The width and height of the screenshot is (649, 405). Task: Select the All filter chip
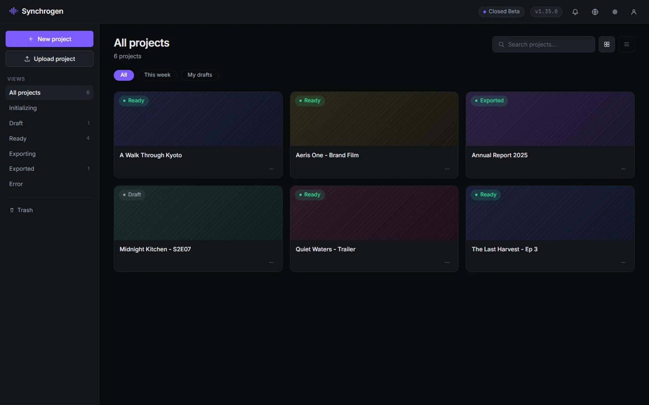124,75
